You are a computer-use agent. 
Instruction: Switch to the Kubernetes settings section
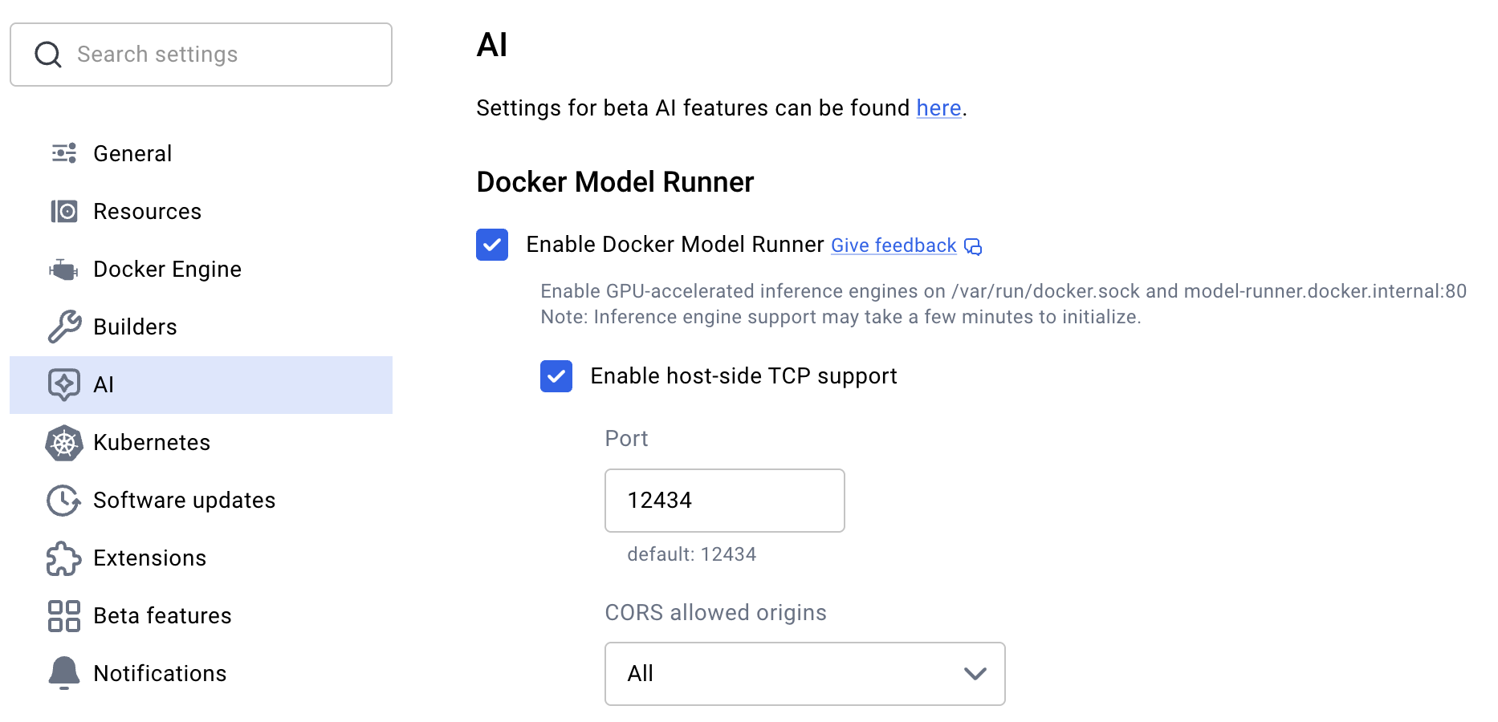coord(152,442)
